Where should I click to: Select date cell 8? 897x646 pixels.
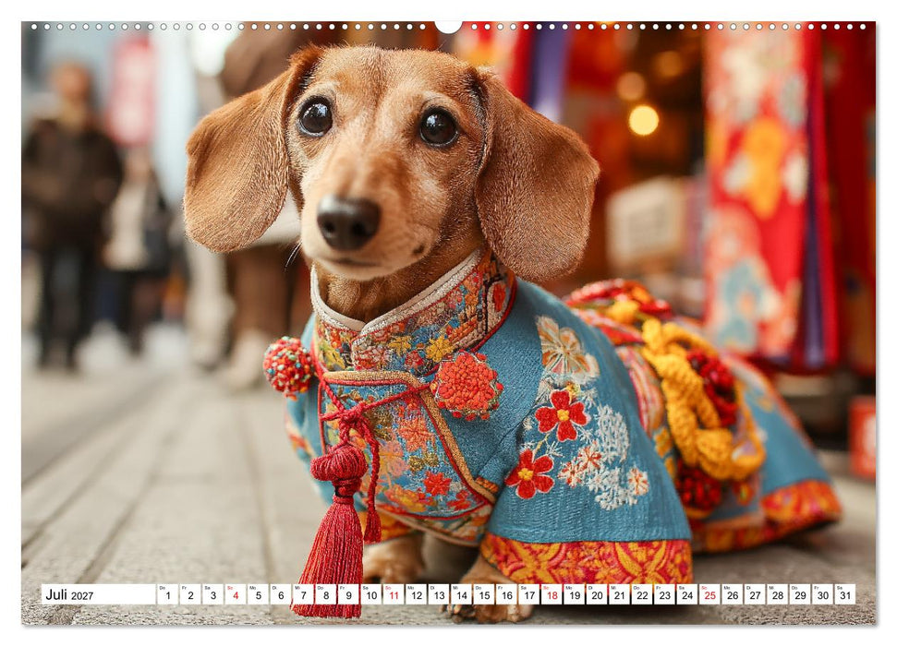tap(325, 594)
